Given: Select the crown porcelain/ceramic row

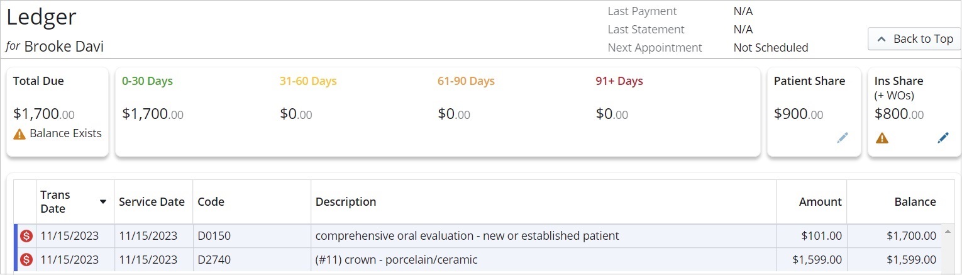Looking at the screenshot, I should 396,259.
